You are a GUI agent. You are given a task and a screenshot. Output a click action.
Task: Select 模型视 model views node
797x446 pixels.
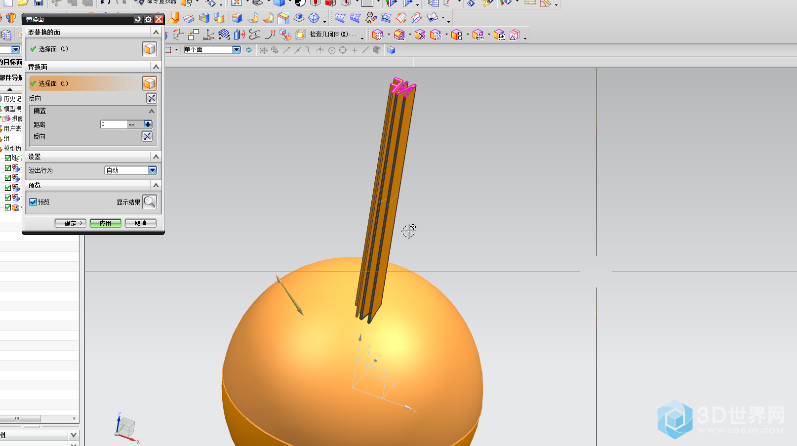pos(12,109)
